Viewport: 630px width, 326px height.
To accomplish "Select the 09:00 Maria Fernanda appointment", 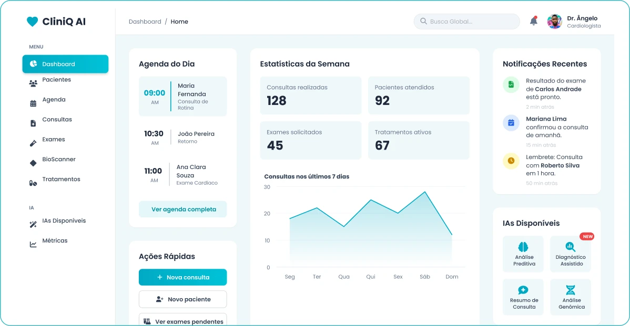I will click(x=183, y=97).
